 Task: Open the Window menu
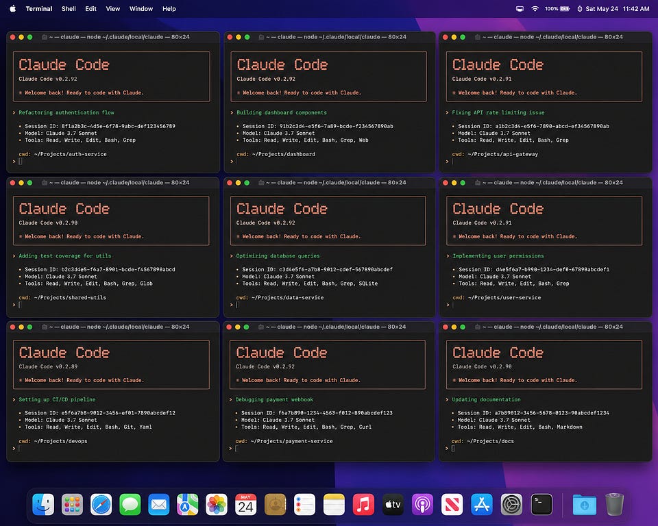click(141, 8)
